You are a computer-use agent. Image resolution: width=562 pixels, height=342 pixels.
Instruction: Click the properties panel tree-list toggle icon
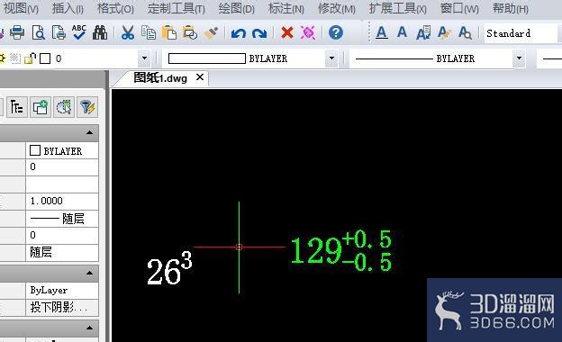coord(17,107)
